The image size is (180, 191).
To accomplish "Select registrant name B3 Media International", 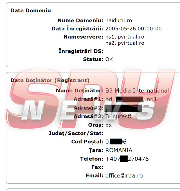I will [x=137, y=91].
